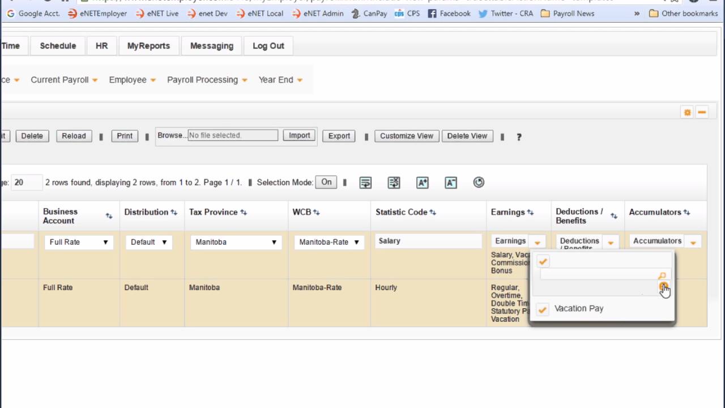Viewport: 725px width, 408px height.
Task: Open the help question mark icon
Action: [518, 137]
